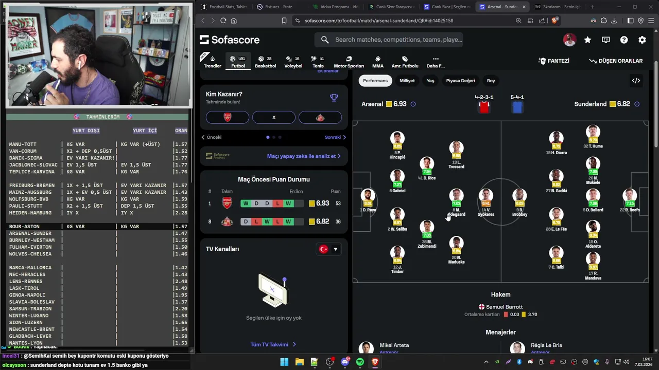This screenshot has height=370, width=659.
Task: Click Arsenal info icon beside 6.93
Action: [x=413, y=104]
